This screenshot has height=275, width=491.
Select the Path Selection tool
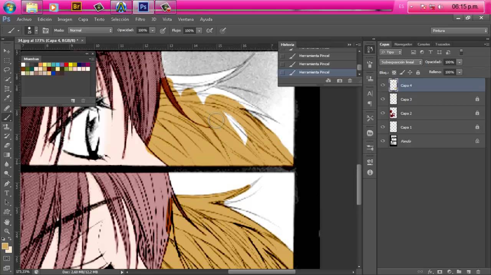pyautogui.click(x=7, y=202)
